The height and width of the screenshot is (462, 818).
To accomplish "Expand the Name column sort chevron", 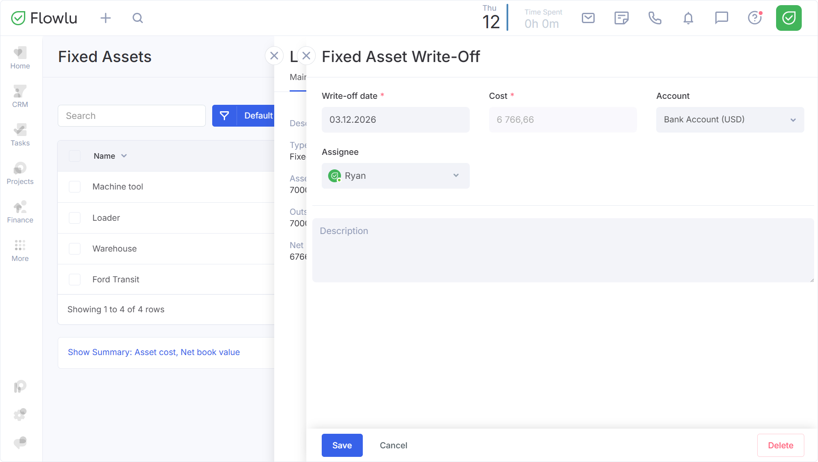I will coord(124,156).
